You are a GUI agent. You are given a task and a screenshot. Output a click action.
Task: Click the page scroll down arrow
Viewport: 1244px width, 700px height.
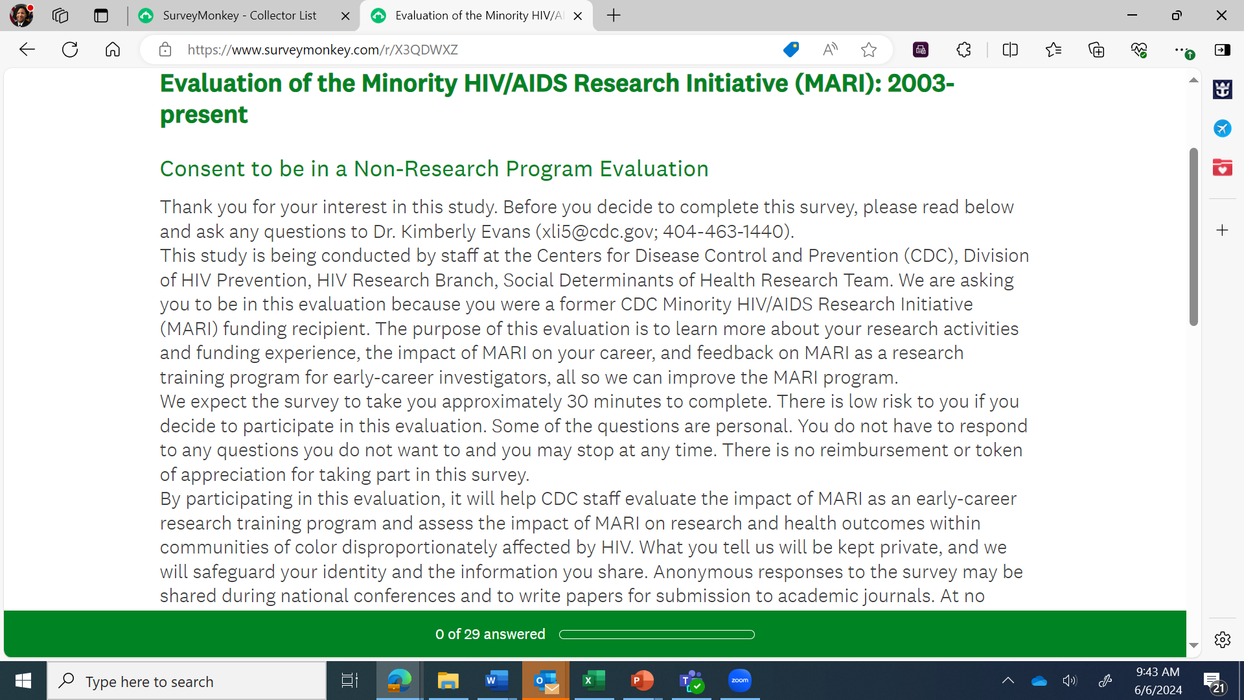point(1193,646)
